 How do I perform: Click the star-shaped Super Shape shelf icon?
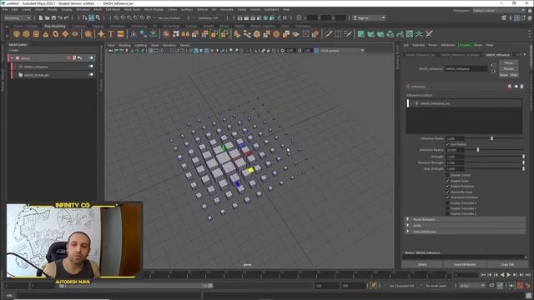(101, 34)
